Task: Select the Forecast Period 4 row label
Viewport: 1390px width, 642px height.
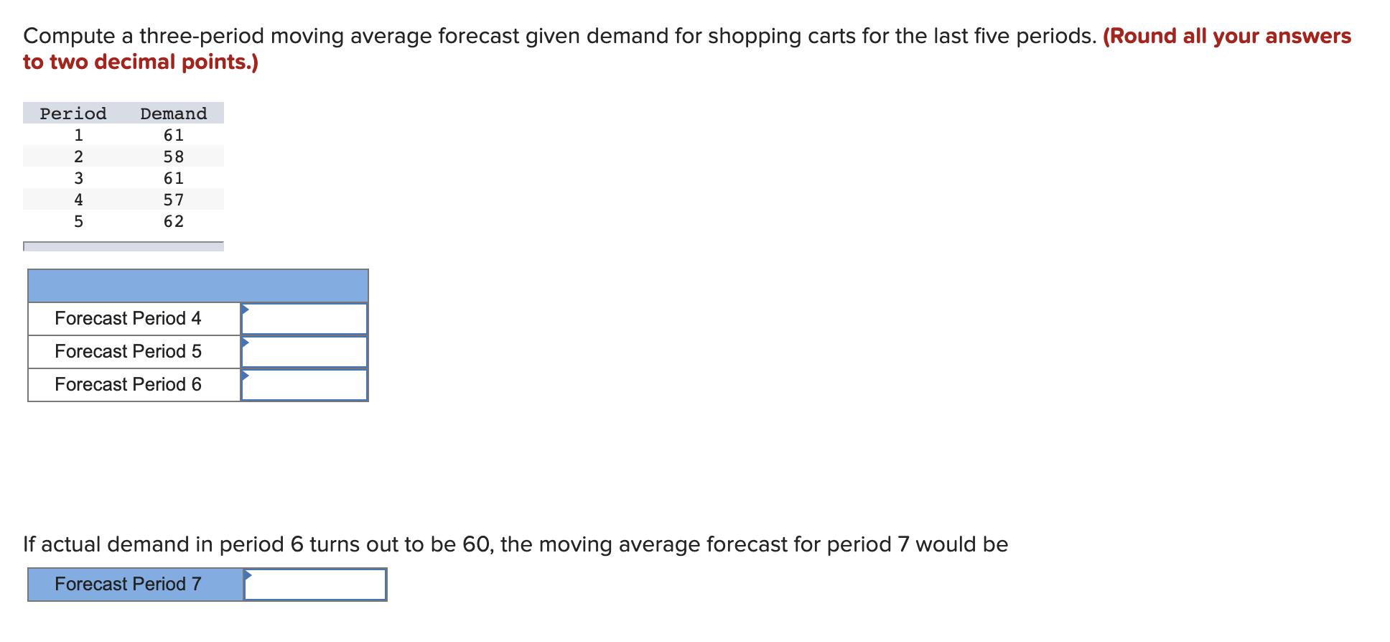Action: pos(129,318)
